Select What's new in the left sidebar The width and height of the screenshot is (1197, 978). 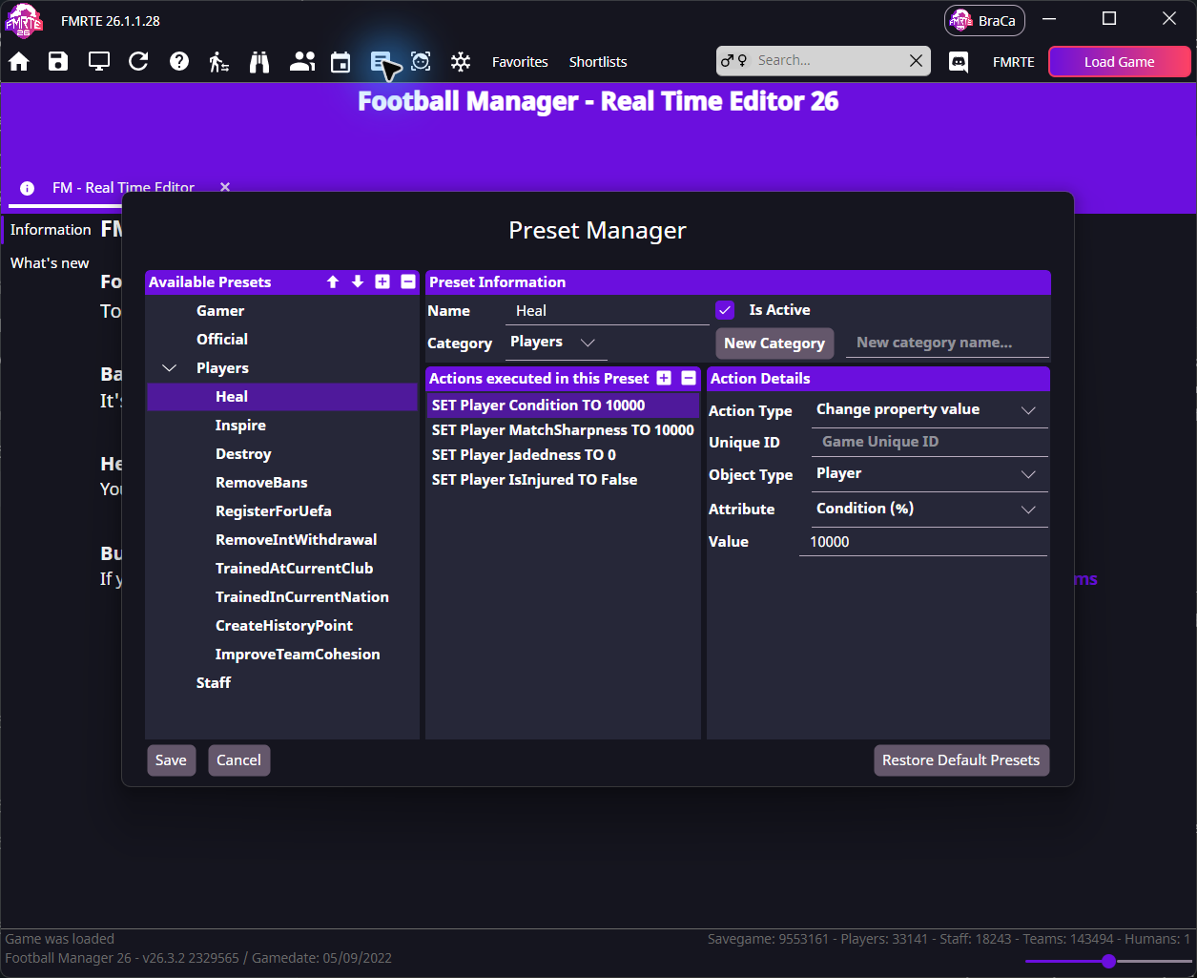(50, 263)
